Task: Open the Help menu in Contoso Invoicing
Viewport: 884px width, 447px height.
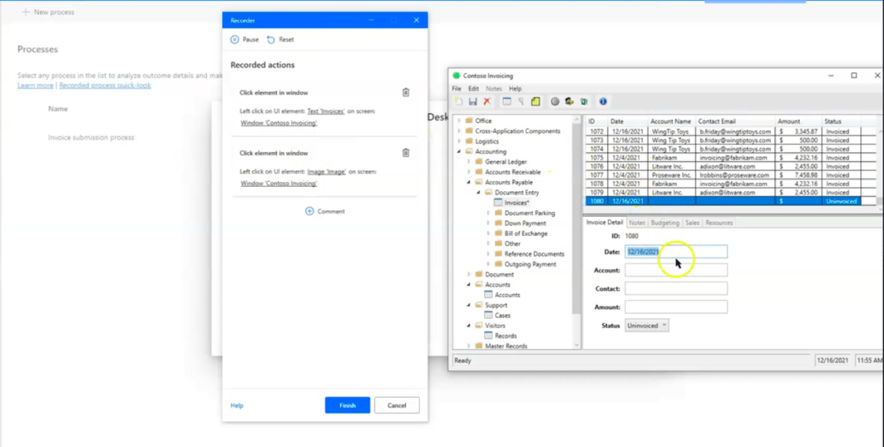Action: 515,88
